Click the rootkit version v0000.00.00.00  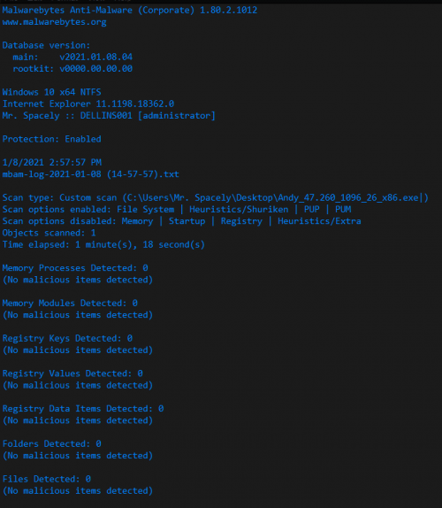96,69
